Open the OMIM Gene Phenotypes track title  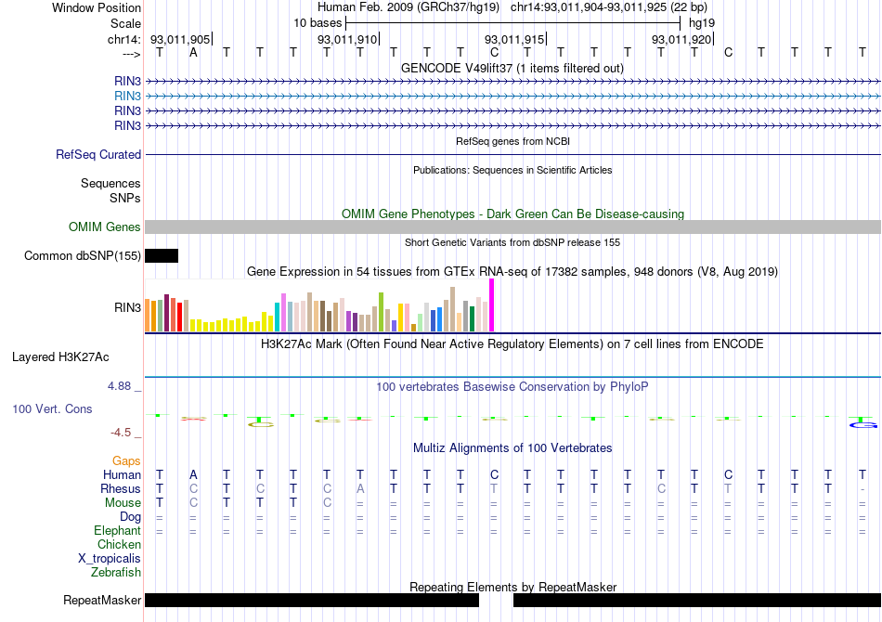pos(512,214)
